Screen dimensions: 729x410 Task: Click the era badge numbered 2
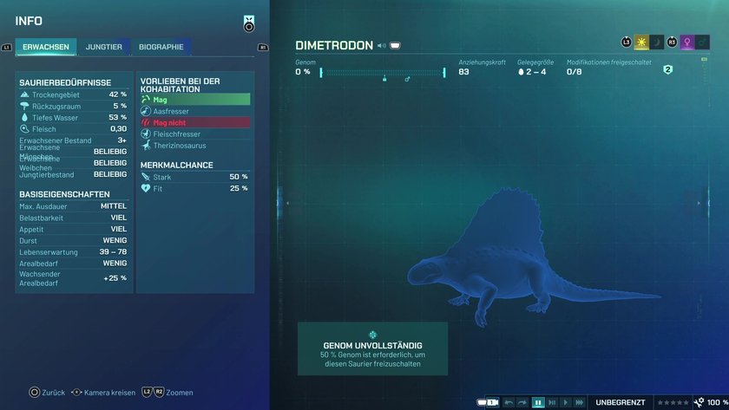click(667, 69)
